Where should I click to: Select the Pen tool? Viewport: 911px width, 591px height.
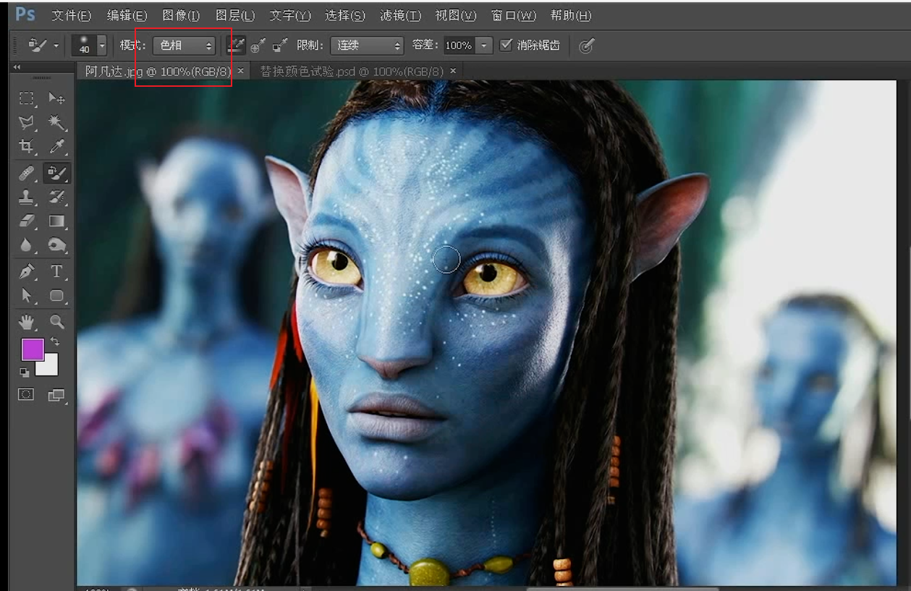click(27, 272)
